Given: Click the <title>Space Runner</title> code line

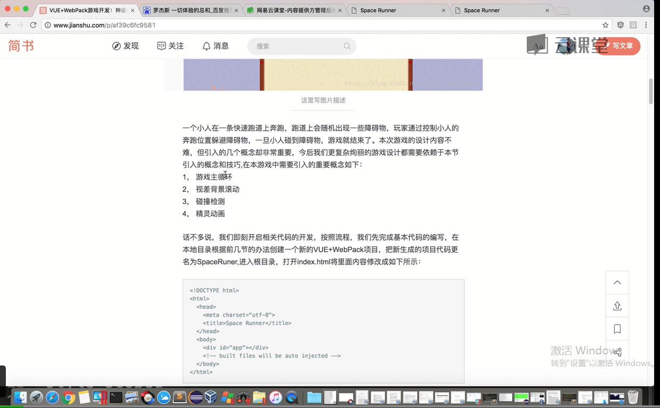Looking at the screenshot, I should 247,323.
